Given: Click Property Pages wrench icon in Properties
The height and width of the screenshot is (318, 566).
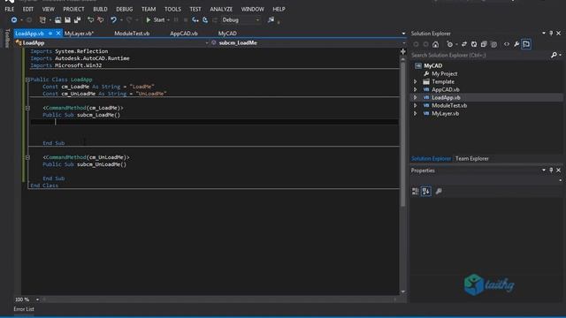Looking at the screenshot, I should click(x=439, y=192).
